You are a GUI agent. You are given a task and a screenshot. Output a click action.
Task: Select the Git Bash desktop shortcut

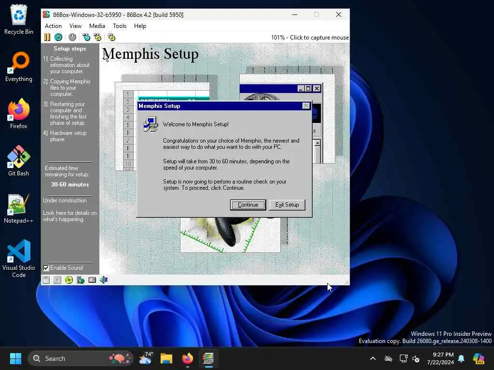(x=19, y=161)
